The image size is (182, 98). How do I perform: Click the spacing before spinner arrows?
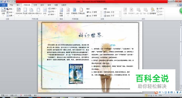point(120,12)
